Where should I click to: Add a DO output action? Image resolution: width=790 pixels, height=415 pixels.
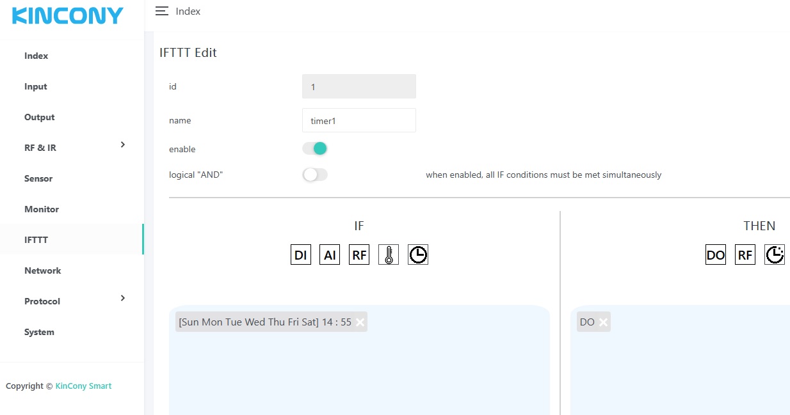[x=716, y=254]
